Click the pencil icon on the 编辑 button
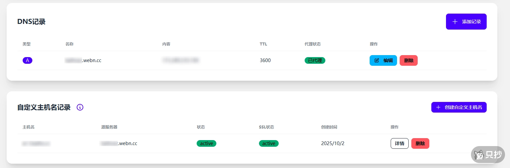 377,60
